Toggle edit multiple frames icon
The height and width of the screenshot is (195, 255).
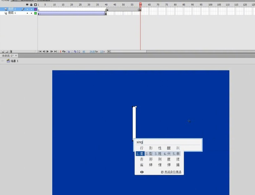point(75,51)
